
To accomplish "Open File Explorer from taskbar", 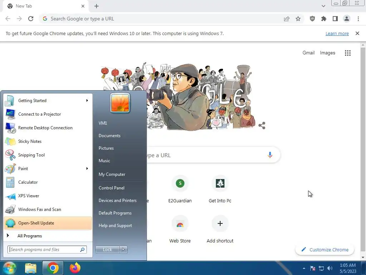I will 31,268.
